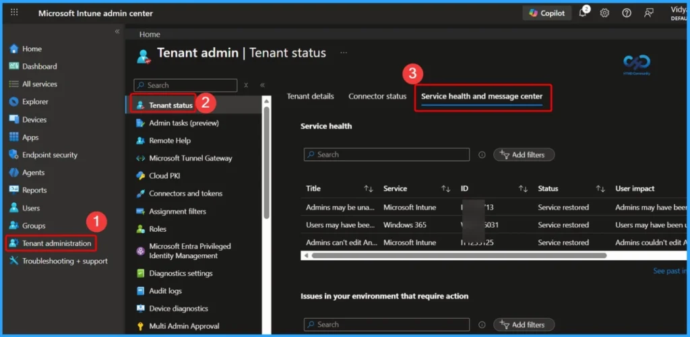Click the Dashboard icon in sidebar
Screen dimensions: 690x337
pos(14,67)
